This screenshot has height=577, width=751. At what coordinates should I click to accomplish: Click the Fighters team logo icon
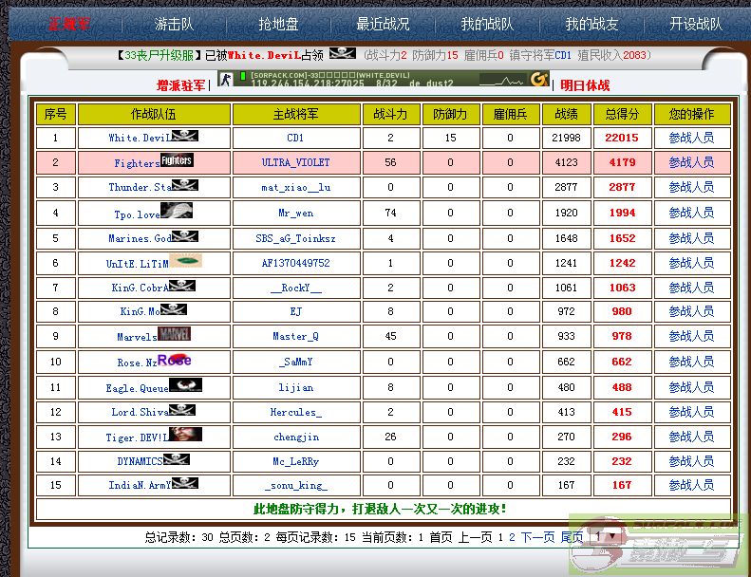(177, 160)
